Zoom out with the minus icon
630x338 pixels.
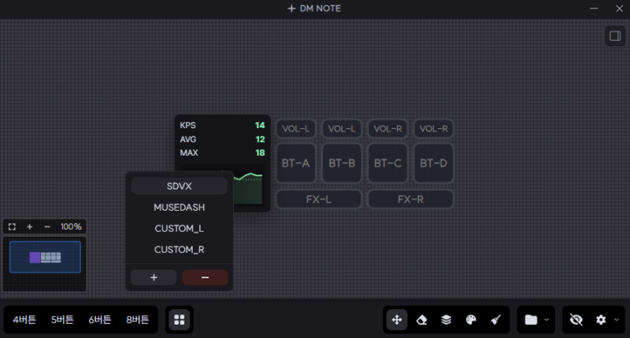[x=47, y=226]
